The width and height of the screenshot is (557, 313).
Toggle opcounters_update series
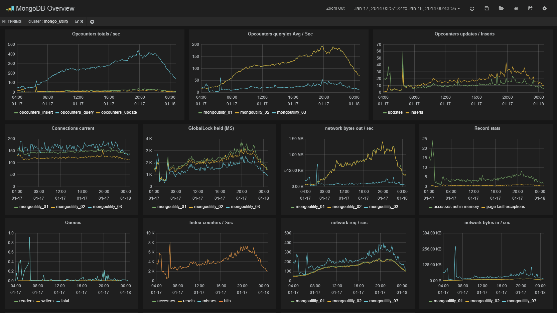tap(119, 112)
